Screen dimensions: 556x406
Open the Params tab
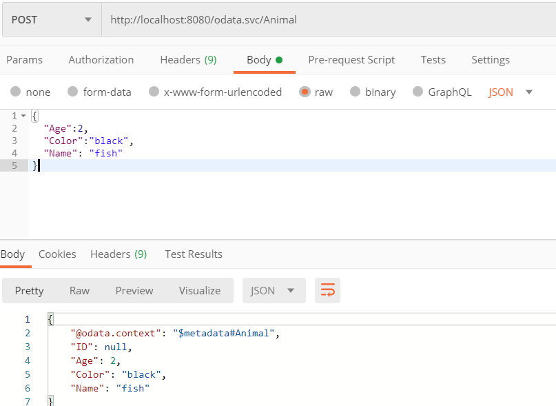click(x=25, y=59)
